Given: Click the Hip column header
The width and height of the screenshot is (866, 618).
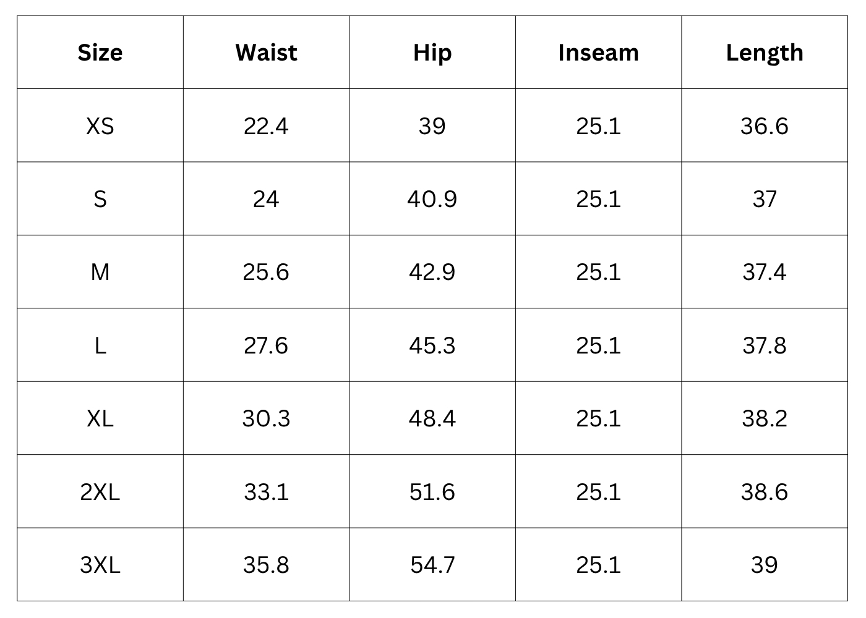Looking at the screenshot, I should [432, 53].
